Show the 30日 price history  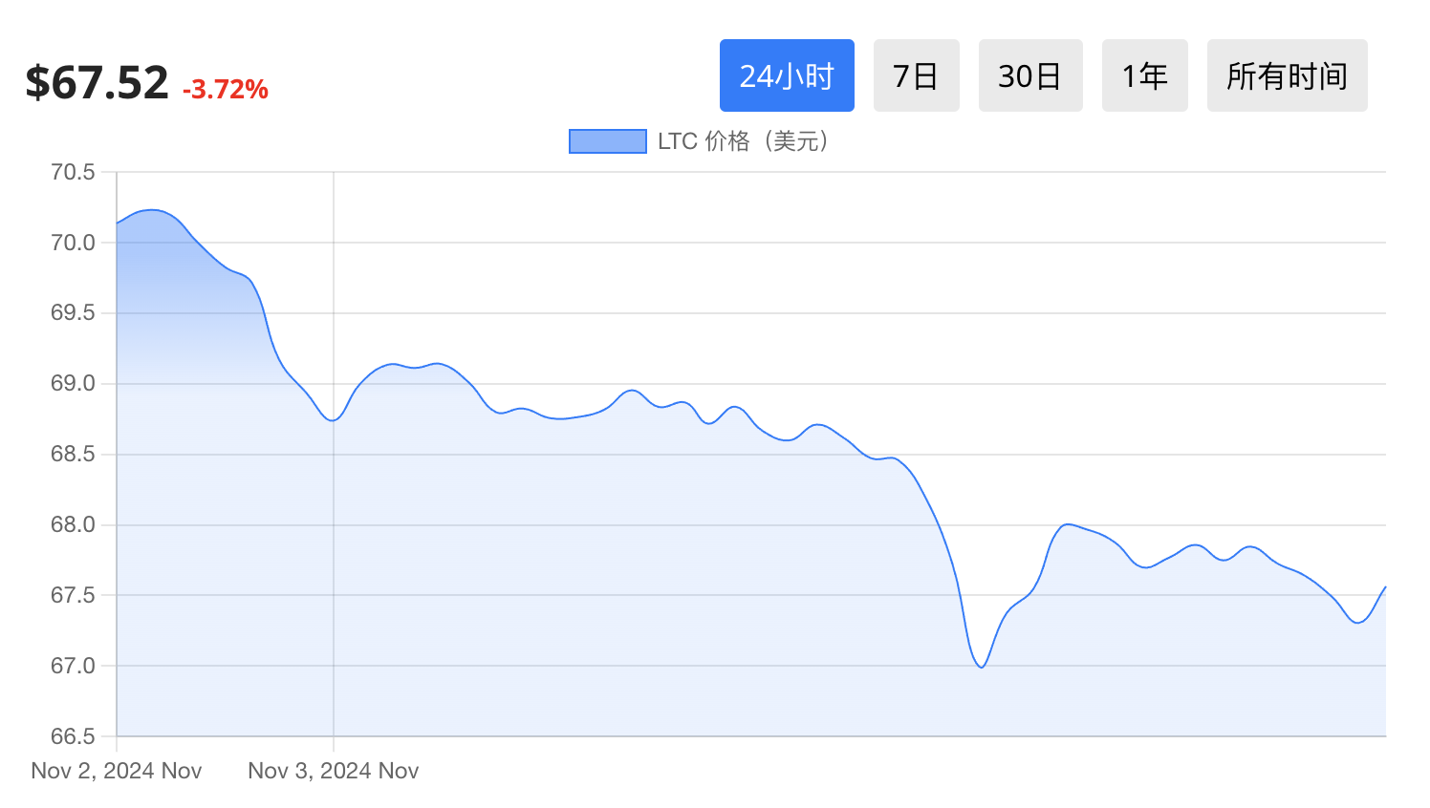pos(1029,75)
